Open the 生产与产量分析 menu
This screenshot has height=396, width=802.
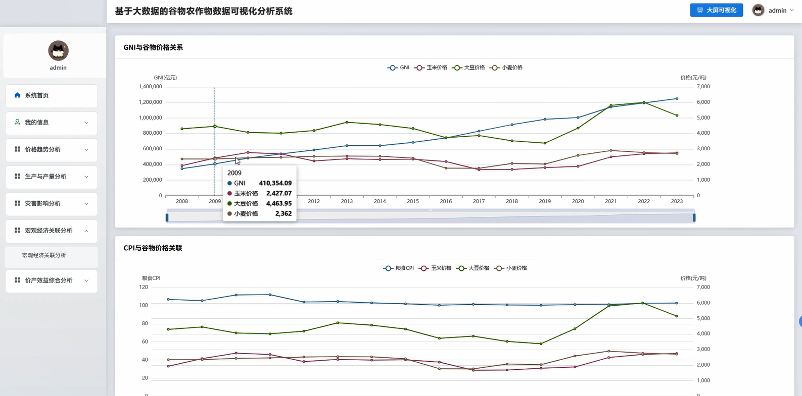pos(51,177)
